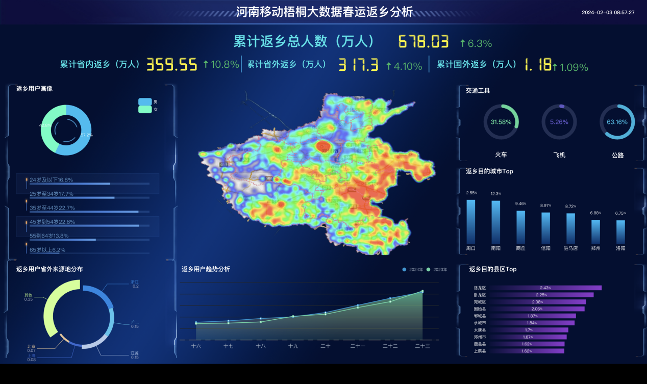Click the 35岁至44岁 22.7% progress bar
This screenshot has width=647, height=384.
point(84,211)
